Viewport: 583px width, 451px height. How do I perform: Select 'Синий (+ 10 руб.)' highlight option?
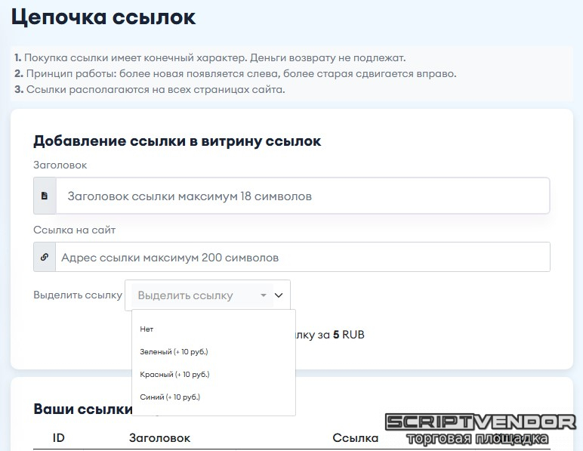[x=170, y=397]
